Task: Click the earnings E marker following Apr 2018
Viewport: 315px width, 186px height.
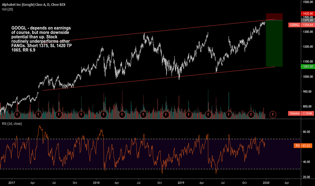Action: [x=122, y=115]
